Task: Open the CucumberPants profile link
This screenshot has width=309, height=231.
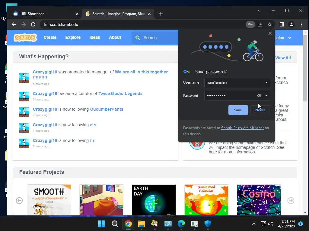Action: click(107, 109)
